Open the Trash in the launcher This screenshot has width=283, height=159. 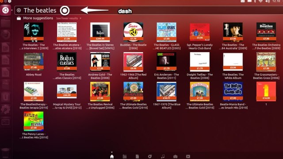pos(5,153)
